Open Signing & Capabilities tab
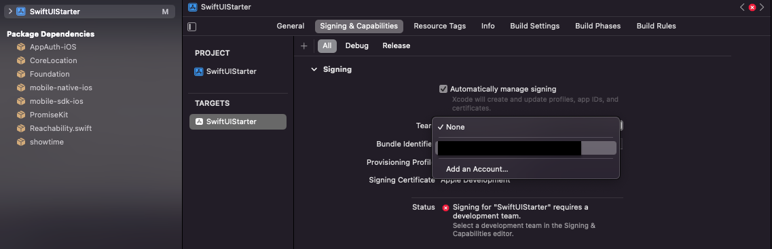The width and height of the screenshot is (772, 249). pos(359,26)
